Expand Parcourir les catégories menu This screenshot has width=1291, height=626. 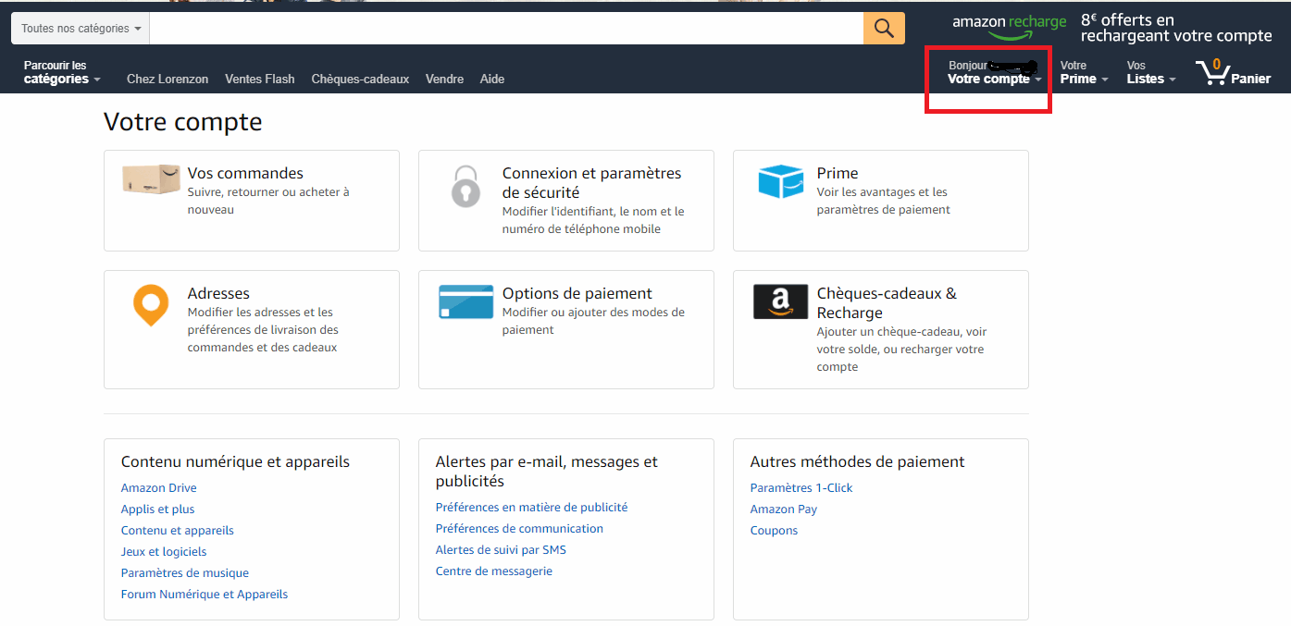click(62, 72)
